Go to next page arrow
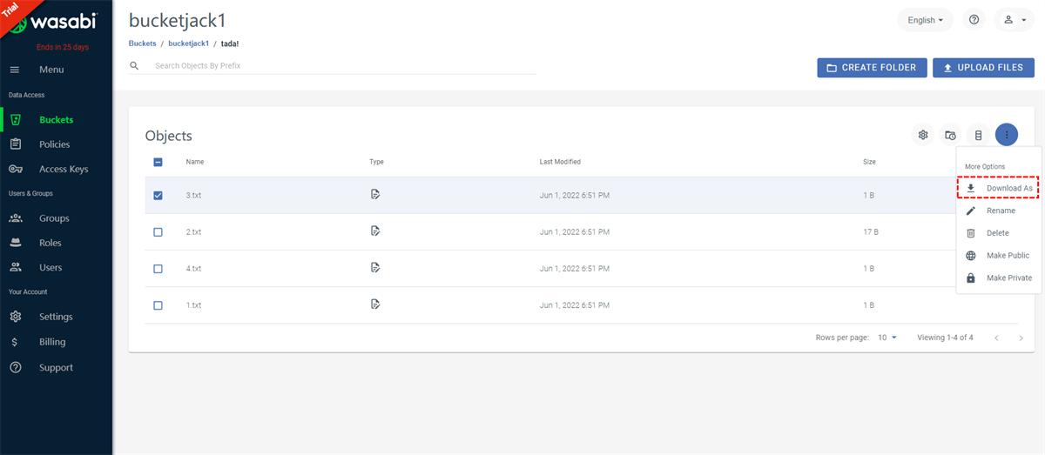 (x=1021, y=338)
